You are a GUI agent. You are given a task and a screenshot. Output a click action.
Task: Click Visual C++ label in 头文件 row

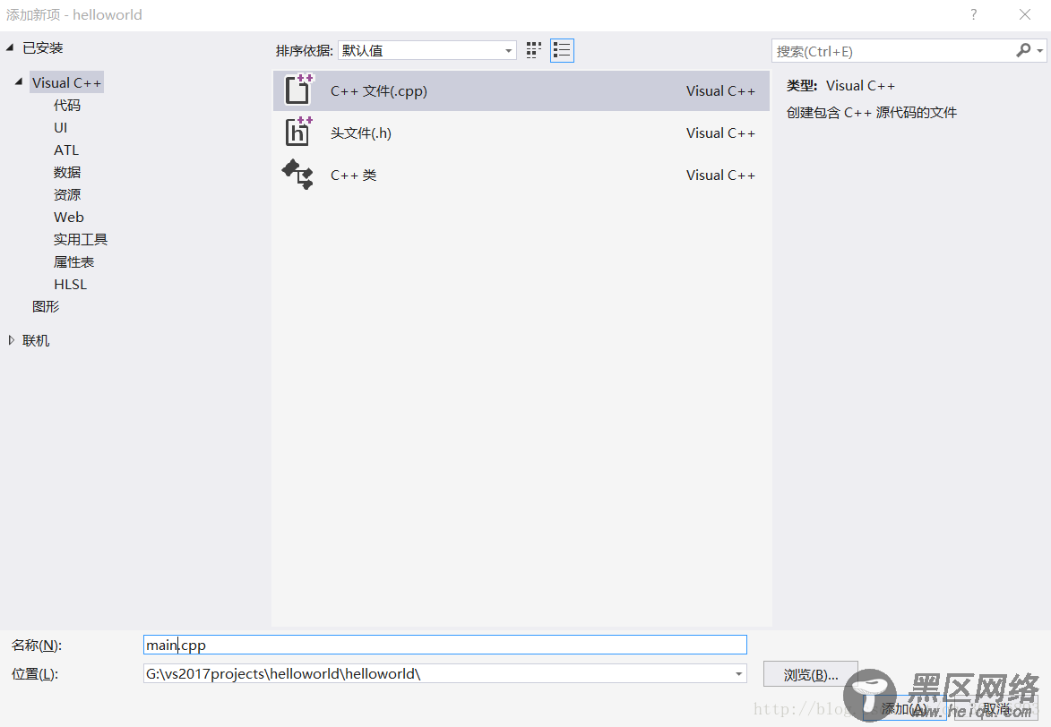coord(720,133)
